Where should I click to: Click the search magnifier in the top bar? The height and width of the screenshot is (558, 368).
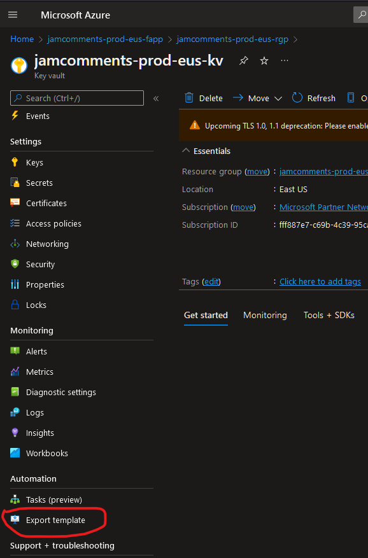[x=362, y=15]
